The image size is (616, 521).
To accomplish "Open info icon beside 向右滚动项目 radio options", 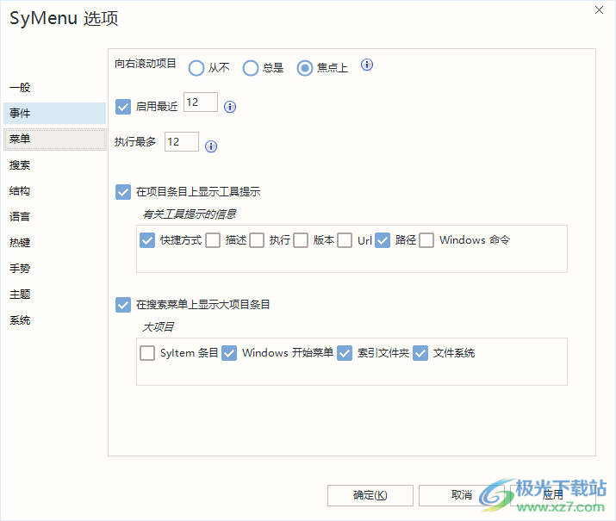I will pyautogui.click(x=366, y=65).
